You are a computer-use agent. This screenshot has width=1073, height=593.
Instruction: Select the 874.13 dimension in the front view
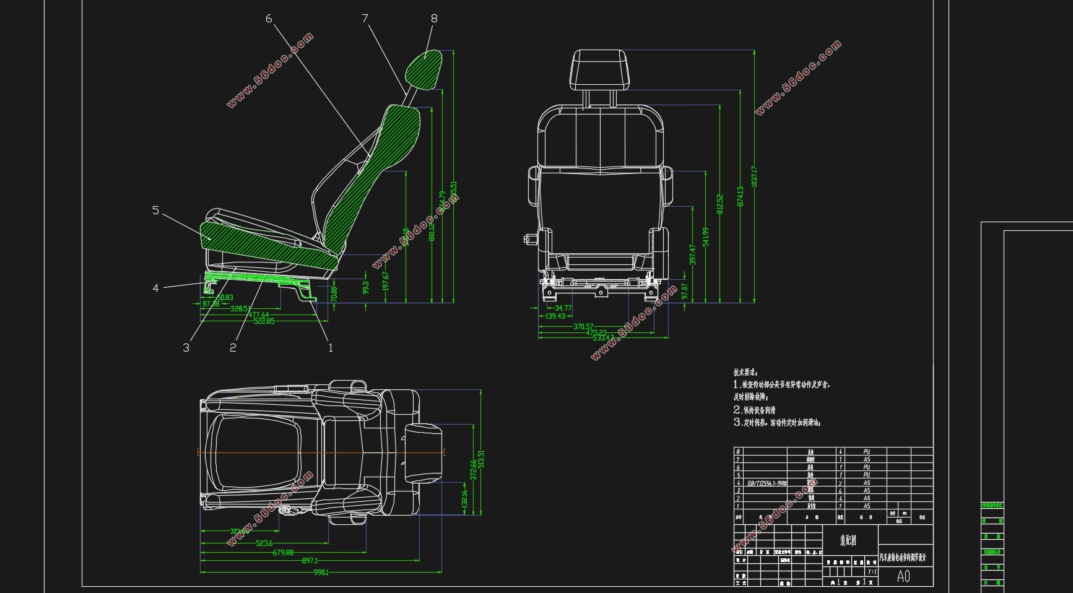(x=740, y=197)
